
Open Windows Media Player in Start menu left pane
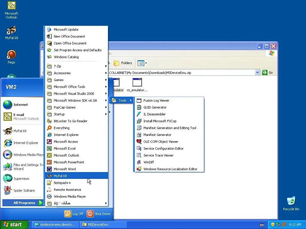22,155
